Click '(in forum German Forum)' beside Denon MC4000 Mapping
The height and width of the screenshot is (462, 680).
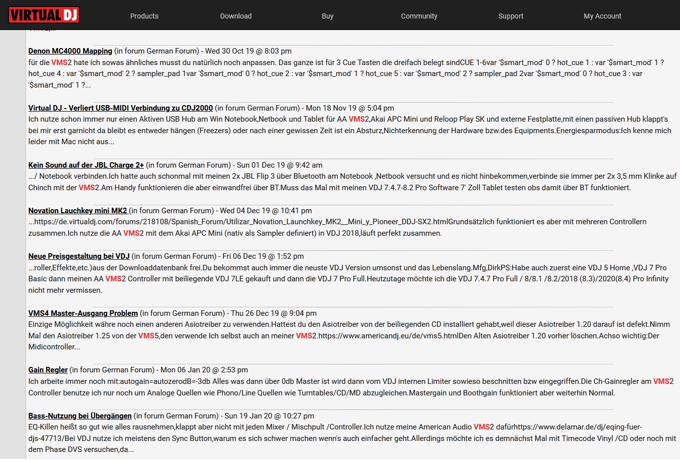[157, 51]
